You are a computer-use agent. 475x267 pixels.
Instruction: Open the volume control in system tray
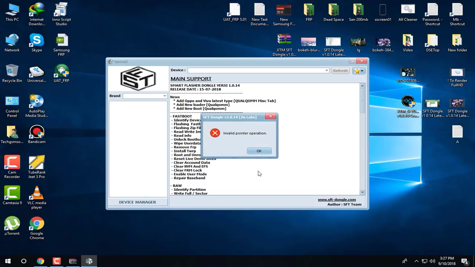tap(432, 261)
